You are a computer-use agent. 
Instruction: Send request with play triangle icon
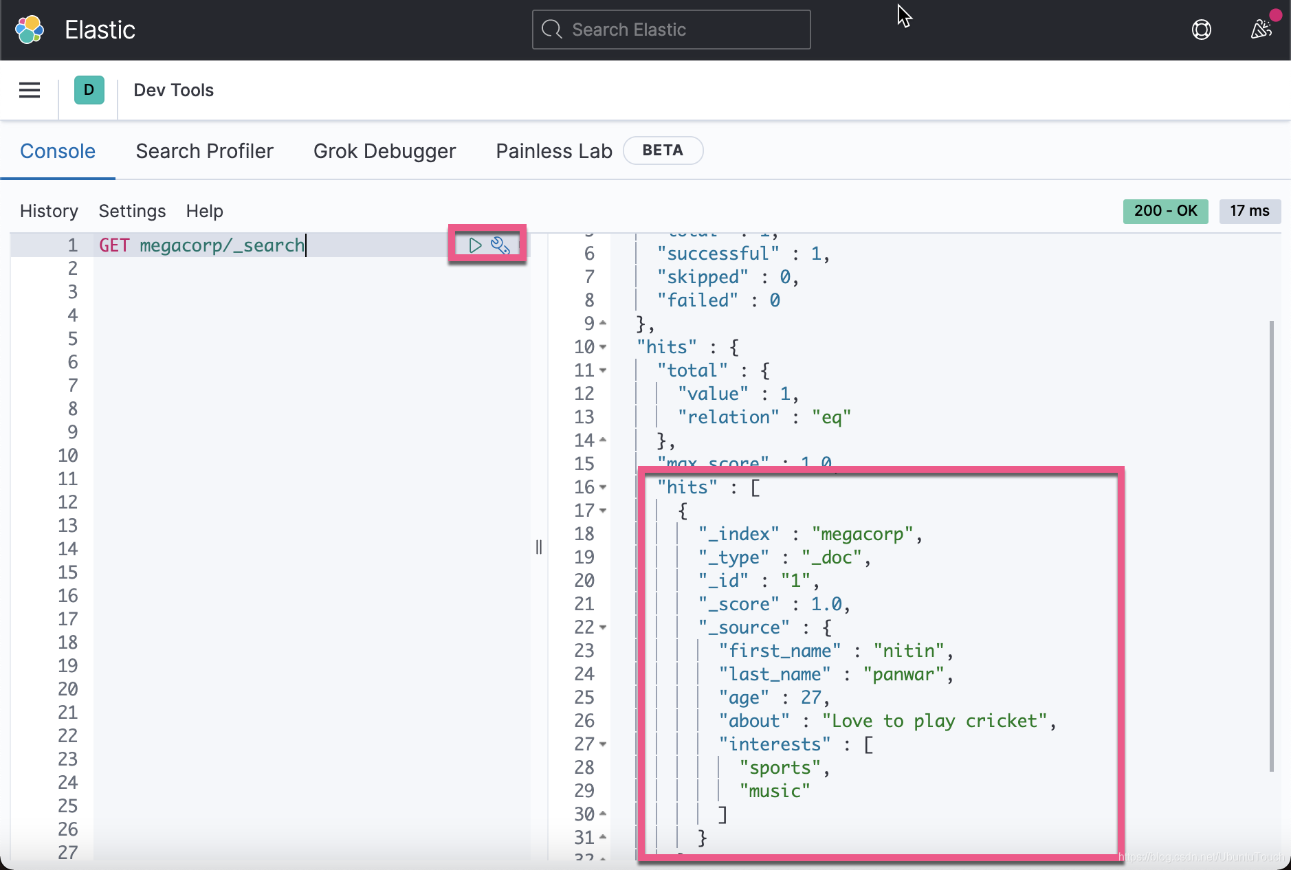475,245
